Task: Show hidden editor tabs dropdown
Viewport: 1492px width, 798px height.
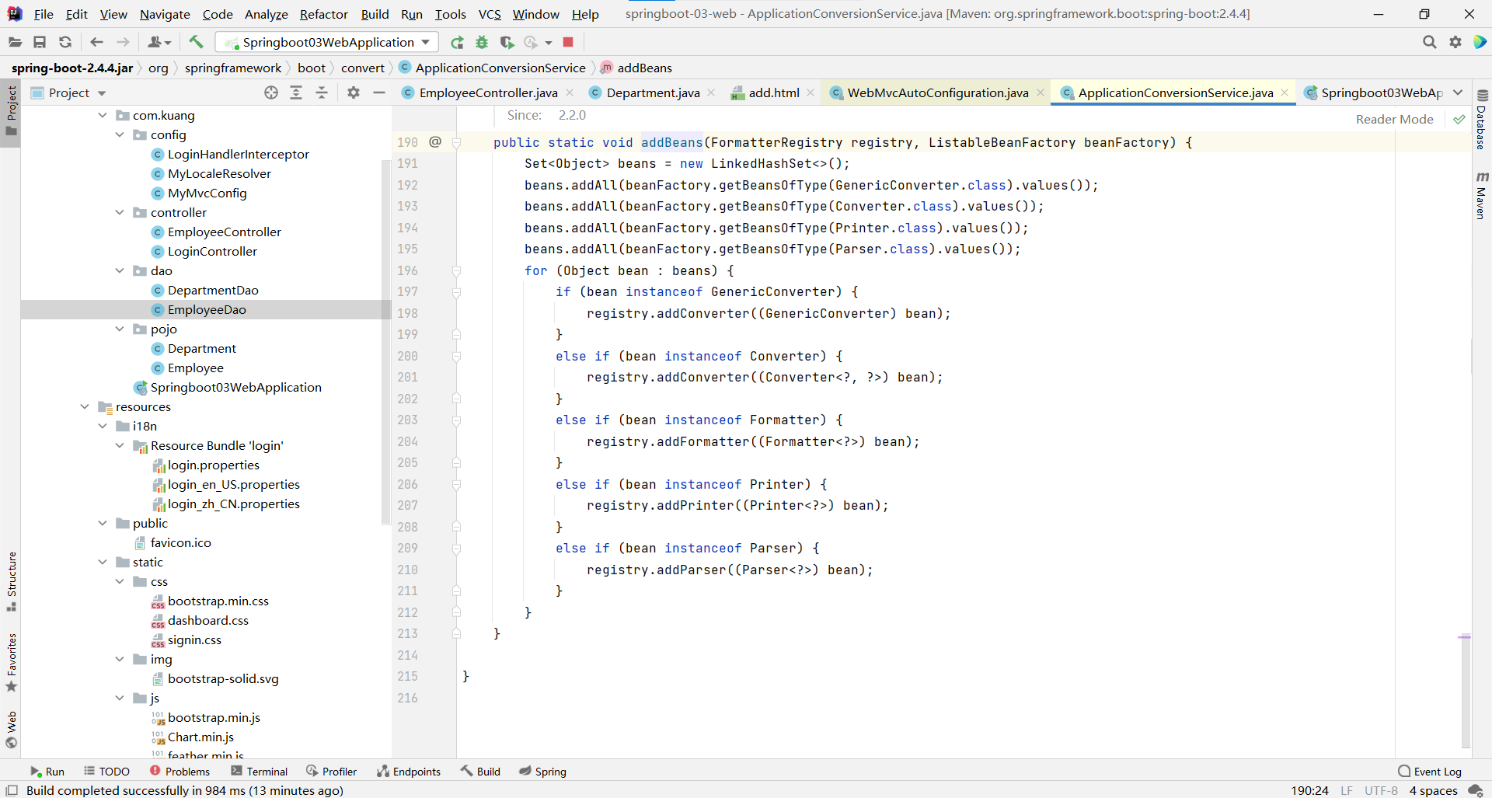Action: click(x=1458, y=92)
